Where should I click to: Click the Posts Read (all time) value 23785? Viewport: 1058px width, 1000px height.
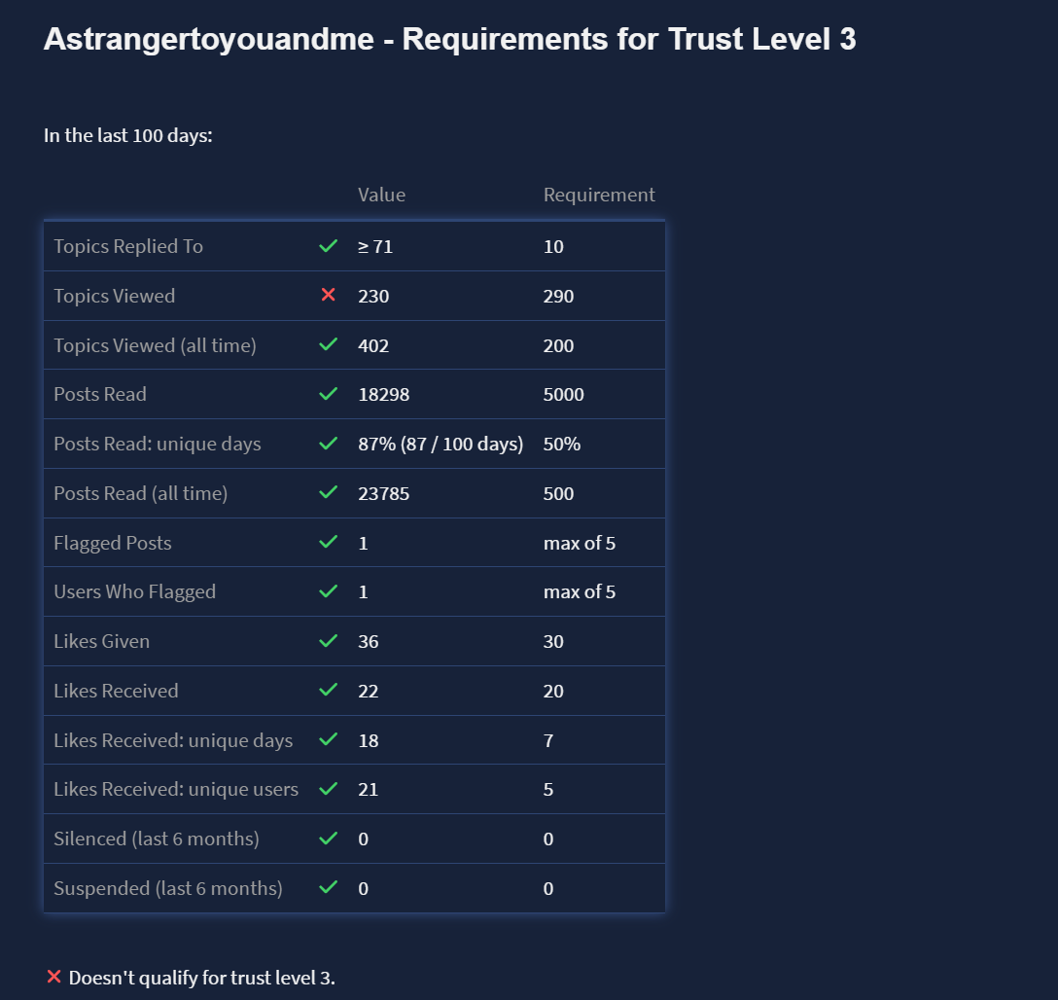(x=383, y=493)
